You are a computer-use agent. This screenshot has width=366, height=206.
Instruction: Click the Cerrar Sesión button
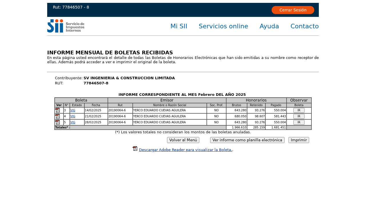pyautogui.click(x=293, y=10)
